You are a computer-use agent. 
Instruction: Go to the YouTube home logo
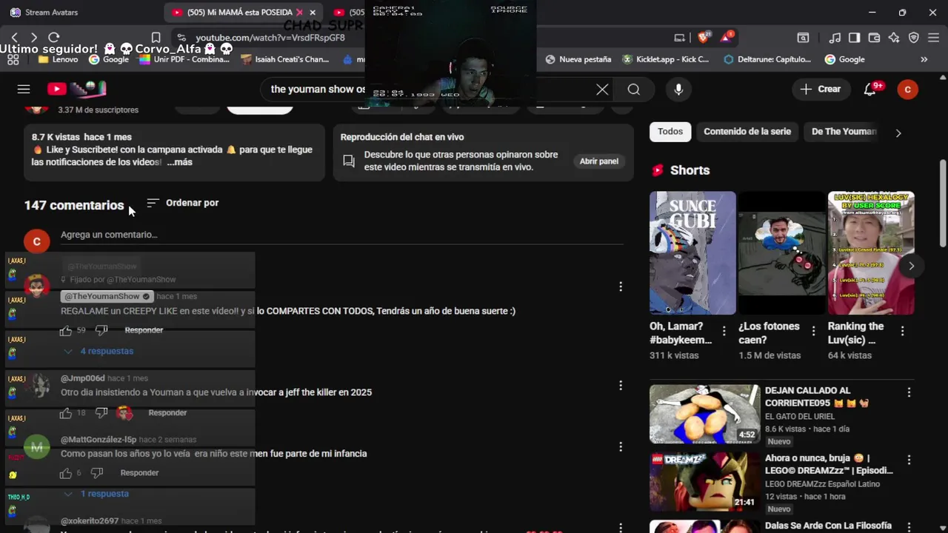coord(77,89)
